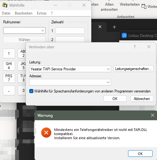Click Zielwahl entry field 1
This screenshot has height=160, width=157.
(70, 31)
